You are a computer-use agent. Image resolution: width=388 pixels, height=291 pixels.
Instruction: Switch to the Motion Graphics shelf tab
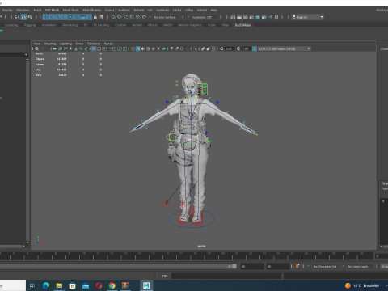(190, 25)
